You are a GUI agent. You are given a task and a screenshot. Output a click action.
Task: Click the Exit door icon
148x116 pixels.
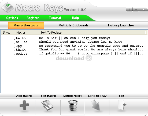(122, 105)
